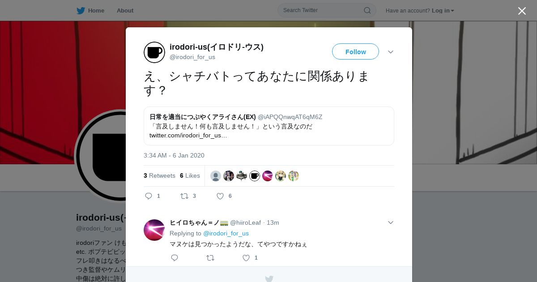Screen dimensions: 537x282
Task: Like hiiroLeaf's reply with the heart icon
Action: tap(246, 258)
